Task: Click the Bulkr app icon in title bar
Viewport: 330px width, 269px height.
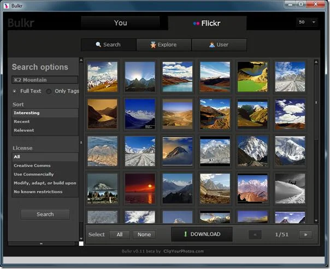Action: coord(7,5)
